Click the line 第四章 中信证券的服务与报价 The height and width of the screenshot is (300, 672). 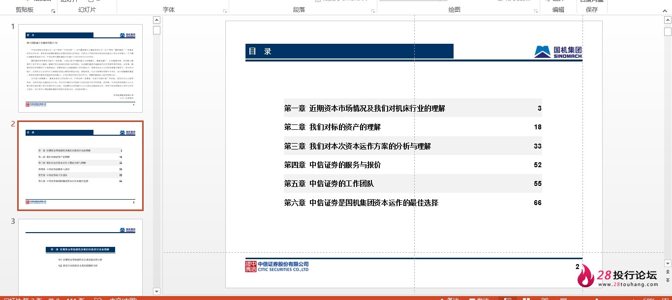pyautogui.click(x=332, y=165)
